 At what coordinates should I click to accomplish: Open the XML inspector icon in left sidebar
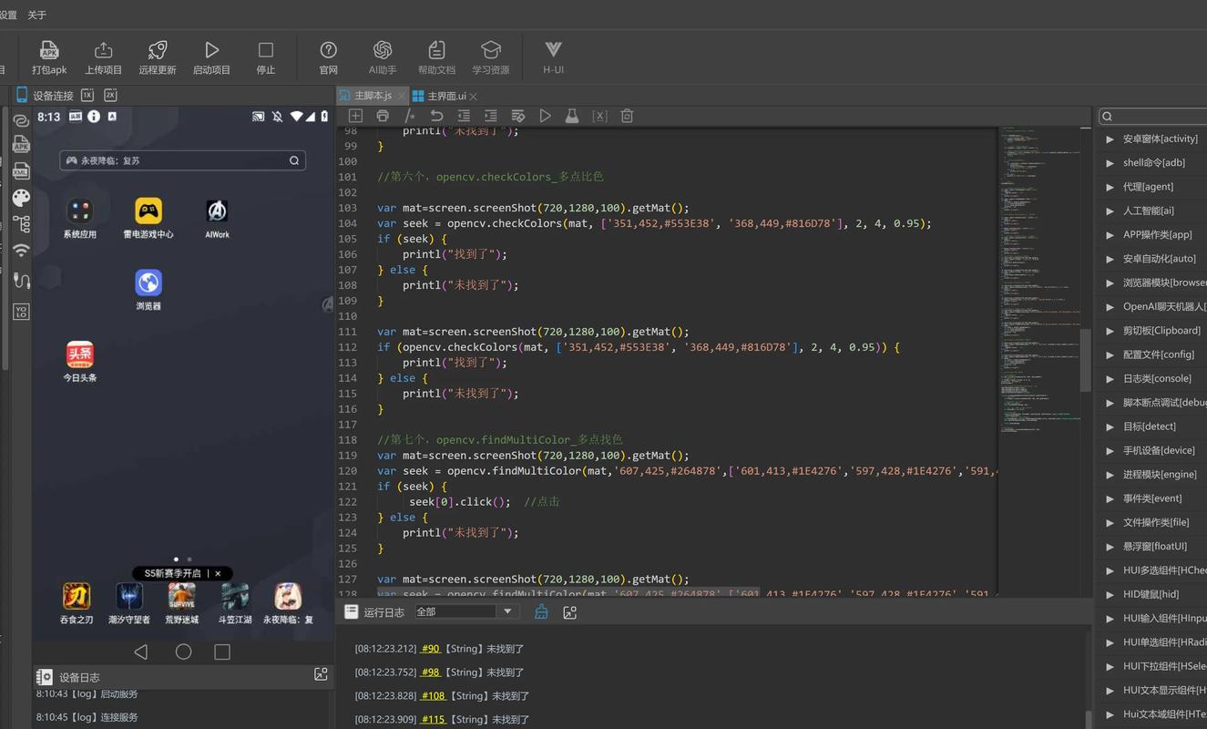tap(20, 170)
